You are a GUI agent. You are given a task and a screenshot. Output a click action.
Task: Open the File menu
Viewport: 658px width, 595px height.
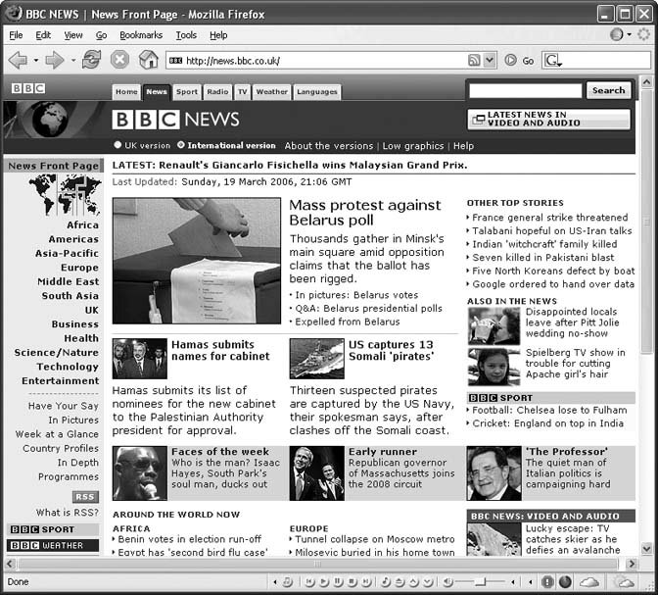(x=16, y=35)
